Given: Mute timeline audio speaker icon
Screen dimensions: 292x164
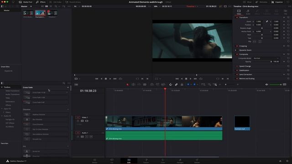Looking at the screenshot, I should tap(266, 85).
